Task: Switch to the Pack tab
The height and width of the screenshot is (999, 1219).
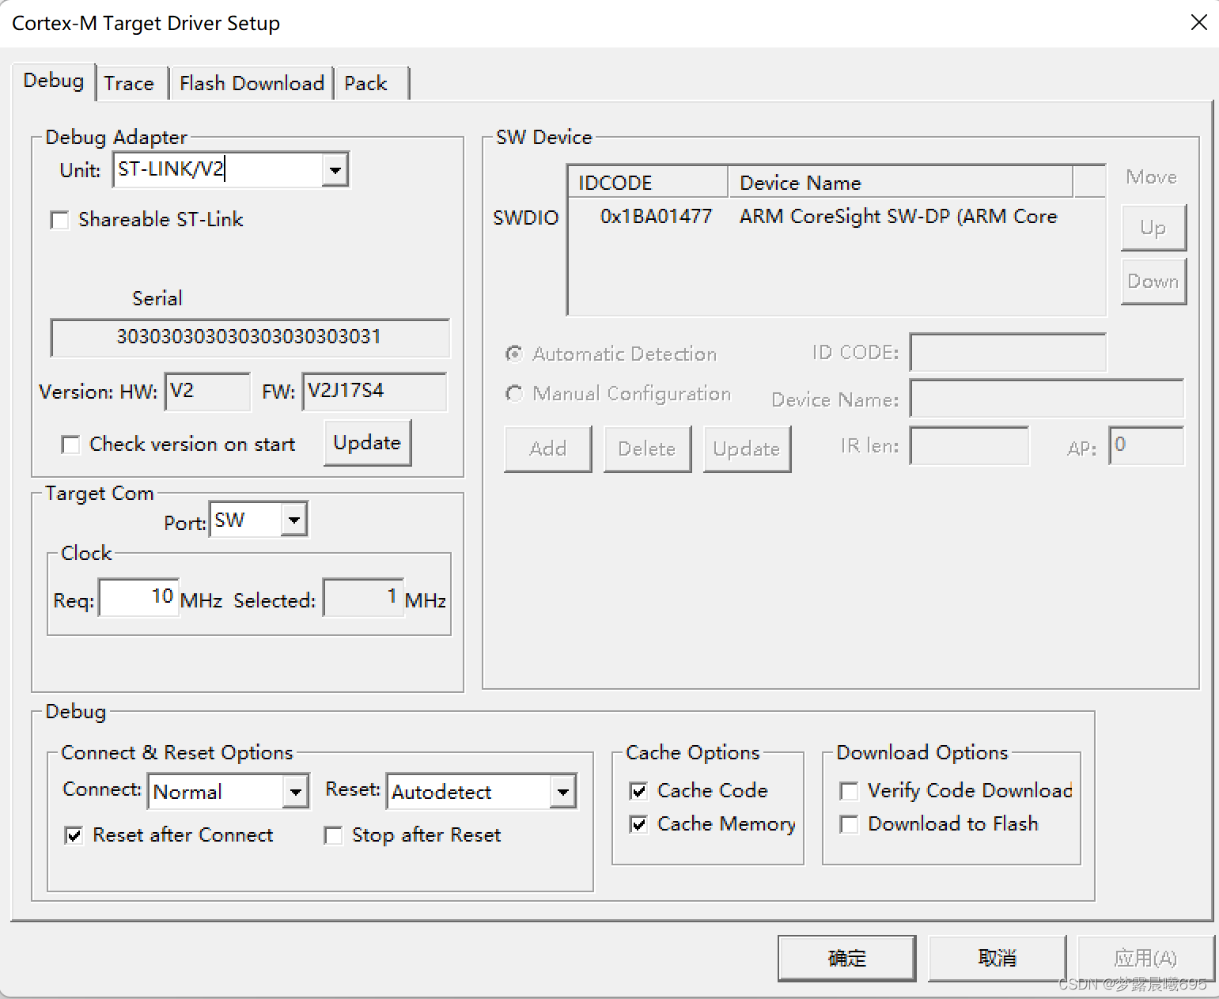Action: point(365,82)
